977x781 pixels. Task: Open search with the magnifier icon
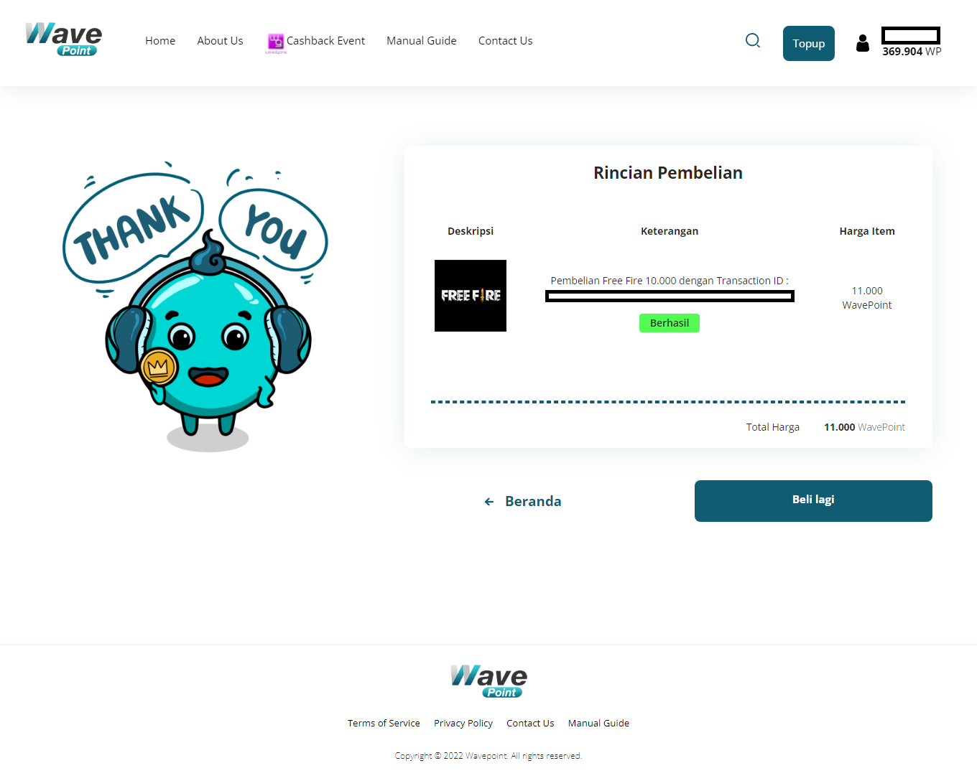(x=753, y=41)
